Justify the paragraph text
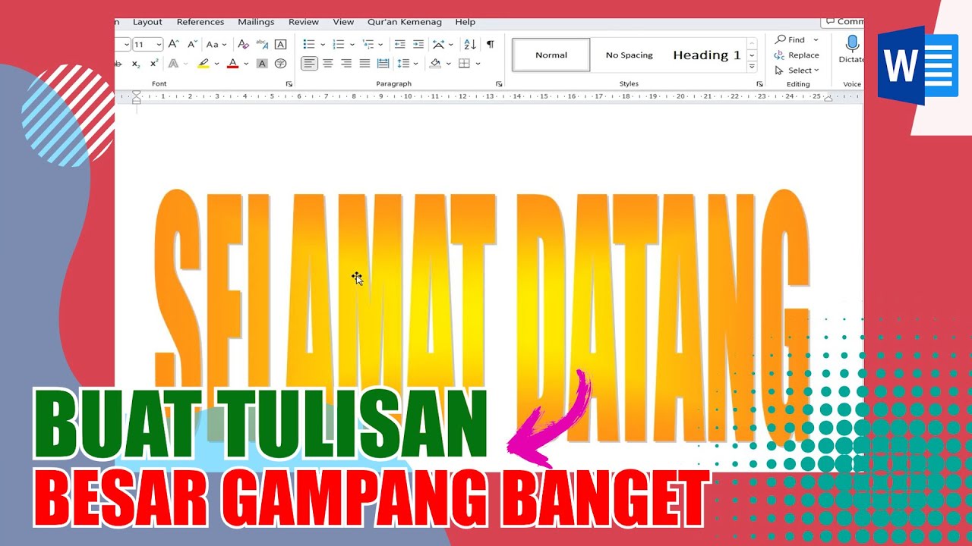 coord(364,64)
